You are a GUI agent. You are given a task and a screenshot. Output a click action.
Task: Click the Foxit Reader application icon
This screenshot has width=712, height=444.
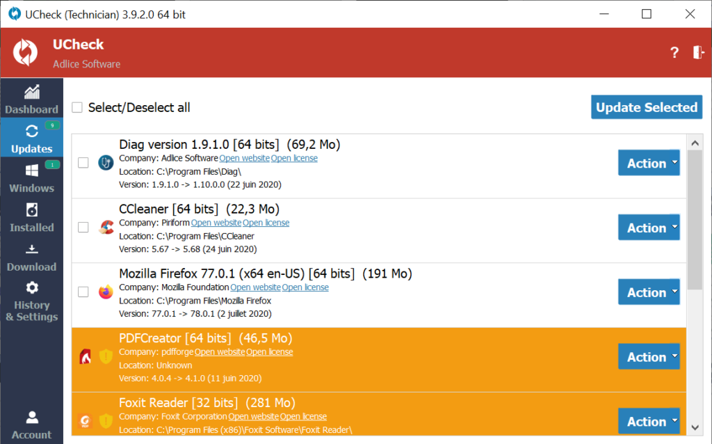85,421
